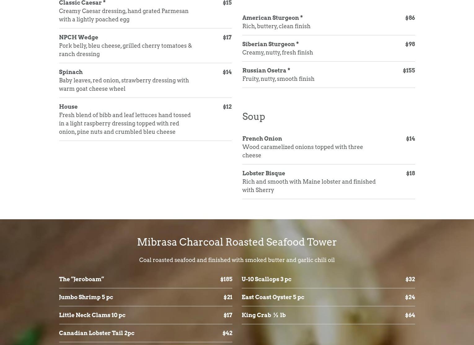Click the $14 price beside Spinach

point(227,72)
